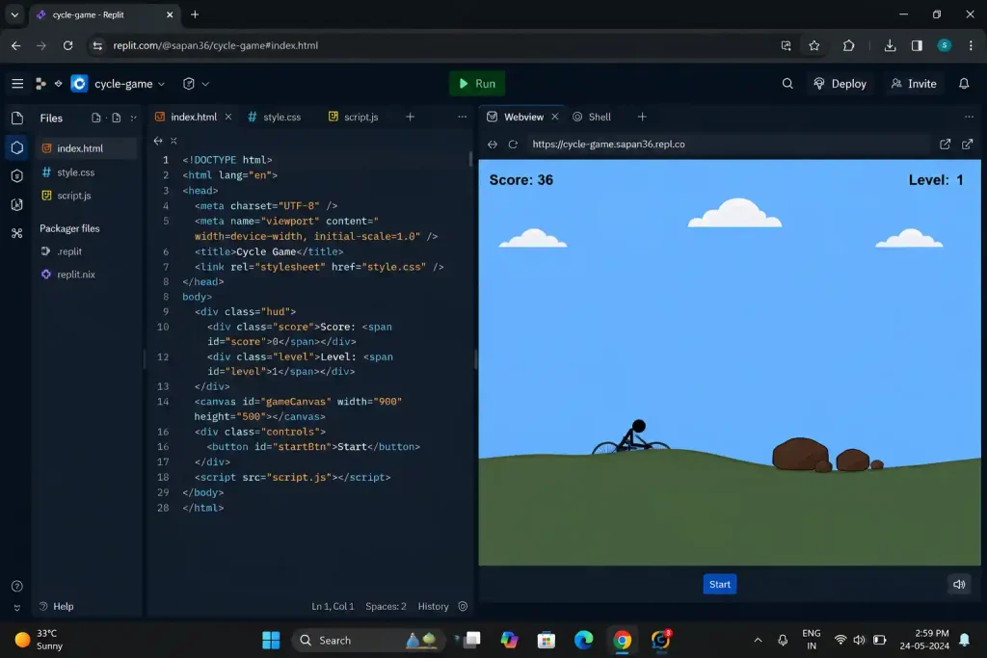Switch to the Shell tab
This screenshot has width=987, height=658.
coord(592,117)
